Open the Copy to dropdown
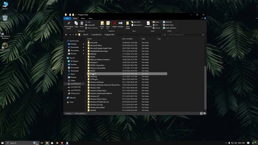258x145 pixels. [x=108, y=25]
